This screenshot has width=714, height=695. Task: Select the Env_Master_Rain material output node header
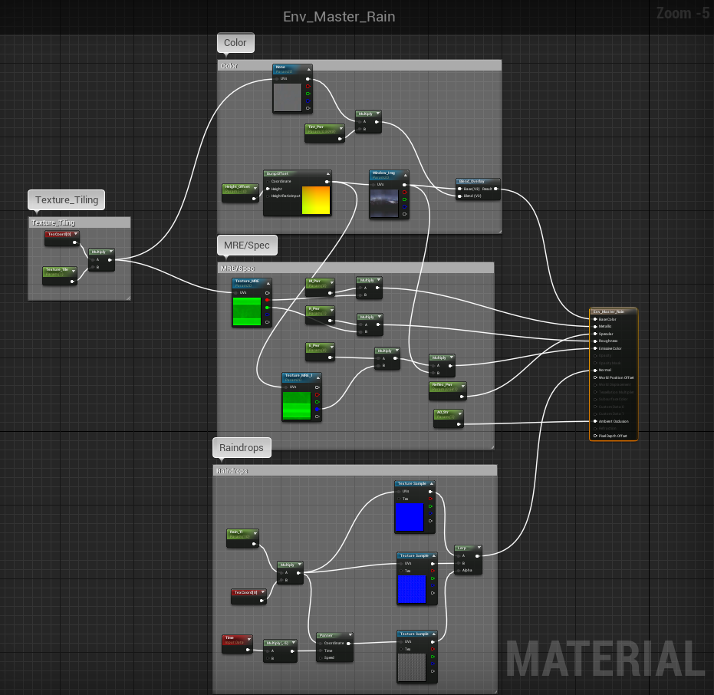tap(614, 311)
